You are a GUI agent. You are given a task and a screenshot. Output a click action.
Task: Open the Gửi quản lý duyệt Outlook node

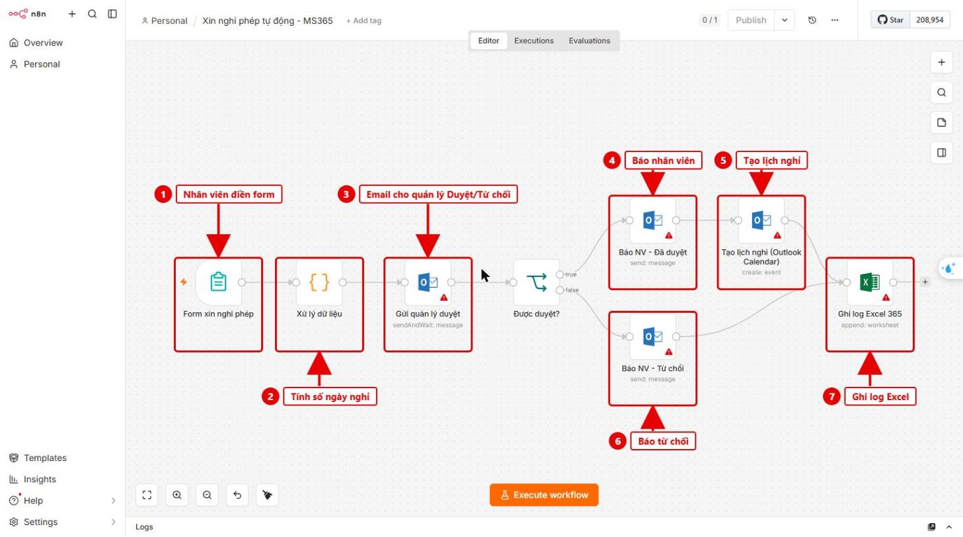tap(428, 282)
